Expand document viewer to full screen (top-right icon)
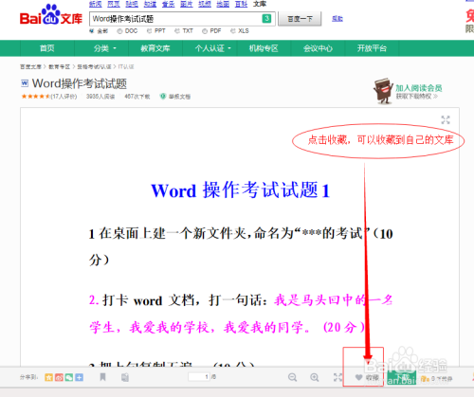The width and height of the screenshot is (474, 397). [x=446, y=120]
